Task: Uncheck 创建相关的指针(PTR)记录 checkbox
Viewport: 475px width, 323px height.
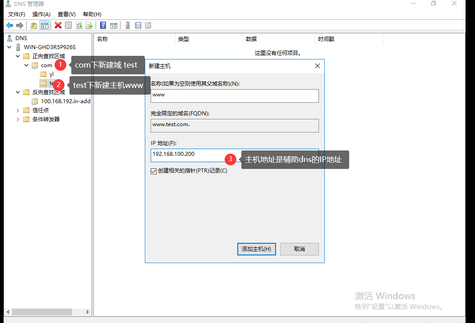Action: [154, 170]
